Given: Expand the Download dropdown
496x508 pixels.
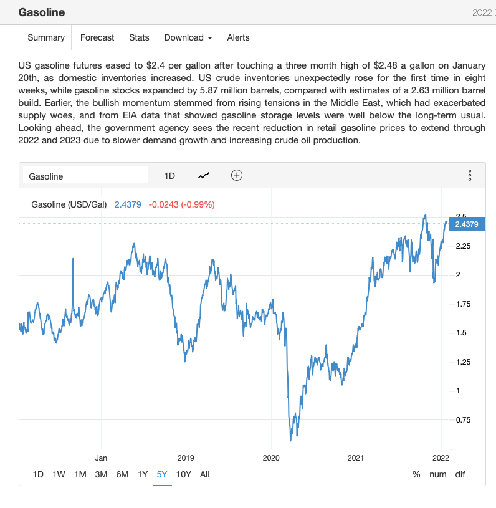Looking at the screenshot, I should tap(188, 37).
